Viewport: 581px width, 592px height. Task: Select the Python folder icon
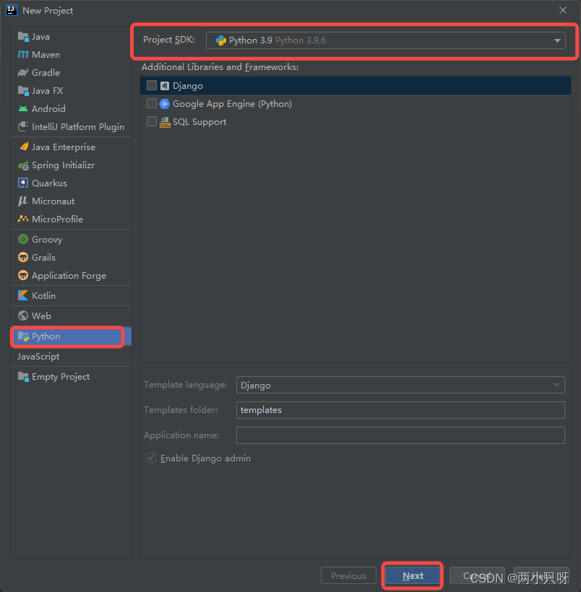coord(23,336)
